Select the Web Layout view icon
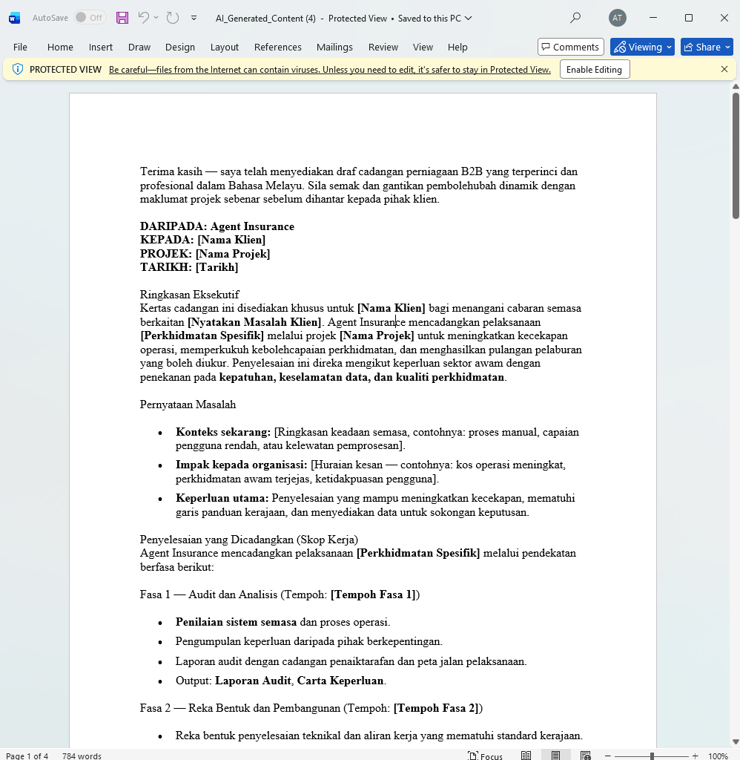Screen dimensions: 740x760 (x=586, y=756)
